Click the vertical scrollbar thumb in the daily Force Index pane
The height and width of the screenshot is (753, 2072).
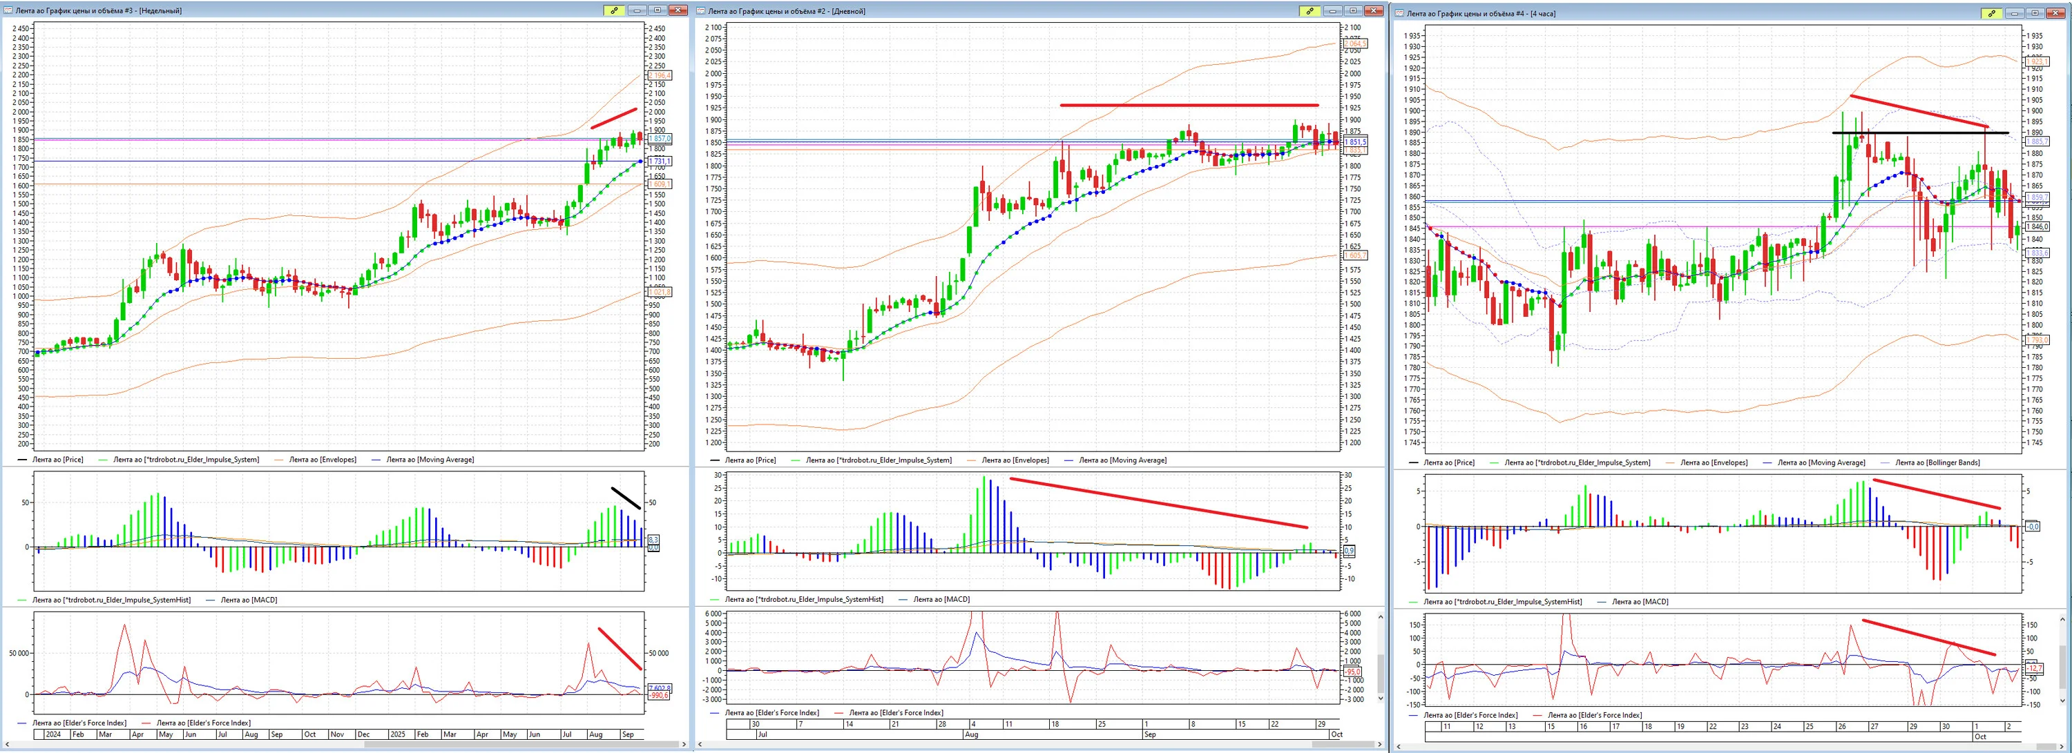coord(1381,673)
